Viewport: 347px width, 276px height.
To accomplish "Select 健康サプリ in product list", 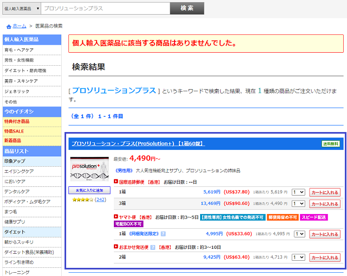I will point(32,222).
